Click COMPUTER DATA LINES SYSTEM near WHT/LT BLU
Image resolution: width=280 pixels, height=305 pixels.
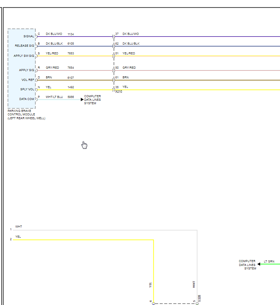(x=92, y=100)
